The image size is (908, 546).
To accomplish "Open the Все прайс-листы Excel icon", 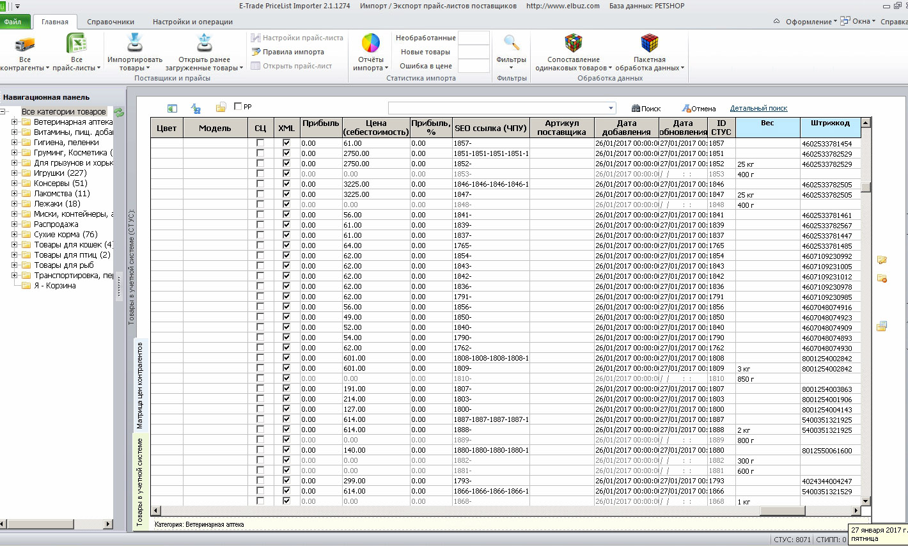I will pyautogui.click(x=77, y=43).
